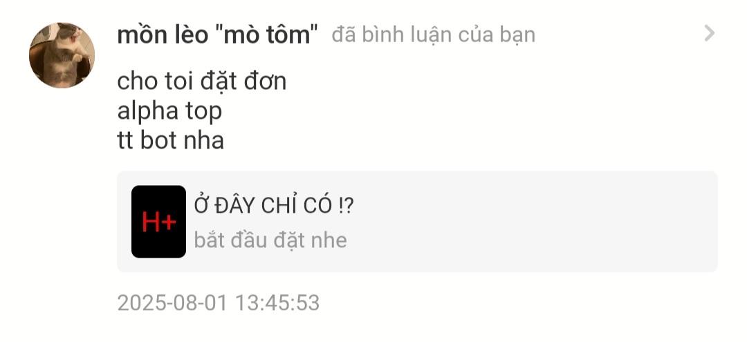Tap the red H+ logo text
This screenshot has height=342, width=747.
click(x=159, y=222)
